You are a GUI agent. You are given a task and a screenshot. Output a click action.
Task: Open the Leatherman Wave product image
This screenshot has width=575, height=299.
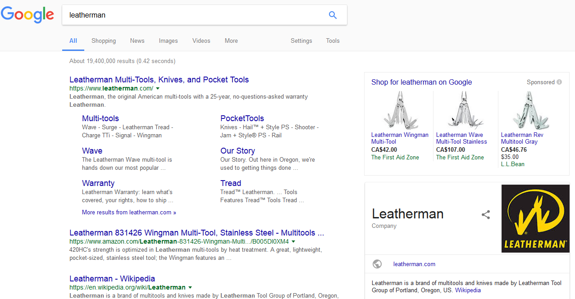464,110
